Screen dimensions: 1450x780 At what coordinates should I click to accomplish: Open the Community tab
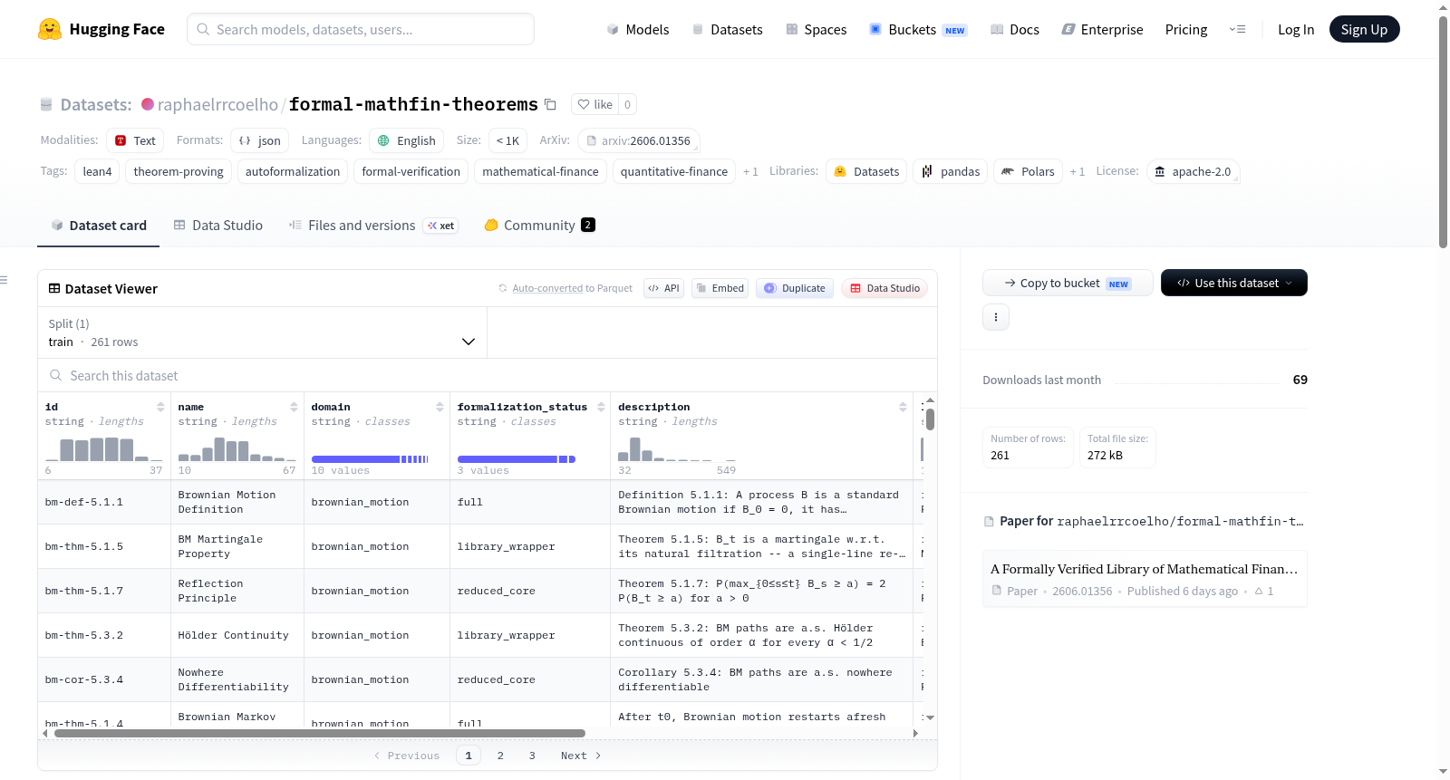tap(539, 226)
